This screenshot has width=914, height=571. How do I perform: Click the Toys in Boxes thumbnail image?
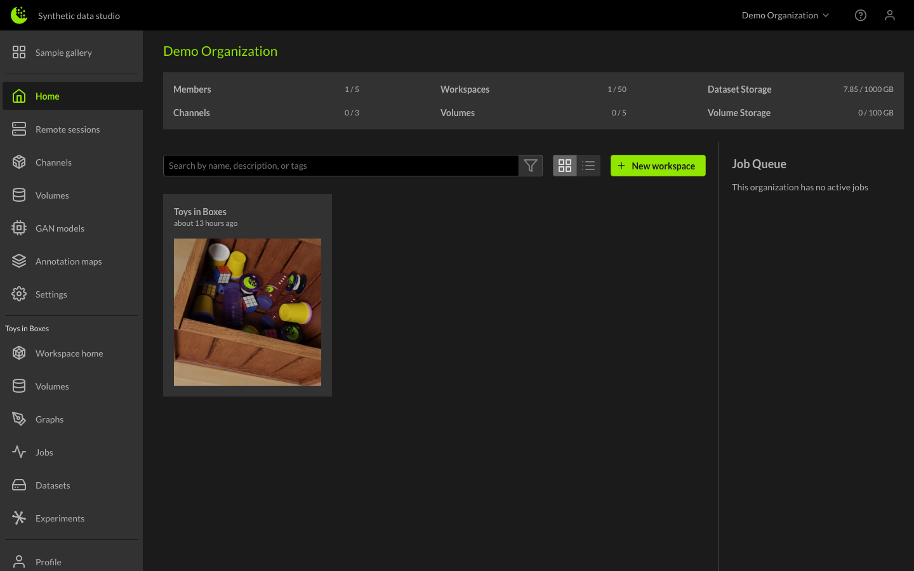point(248,312)
